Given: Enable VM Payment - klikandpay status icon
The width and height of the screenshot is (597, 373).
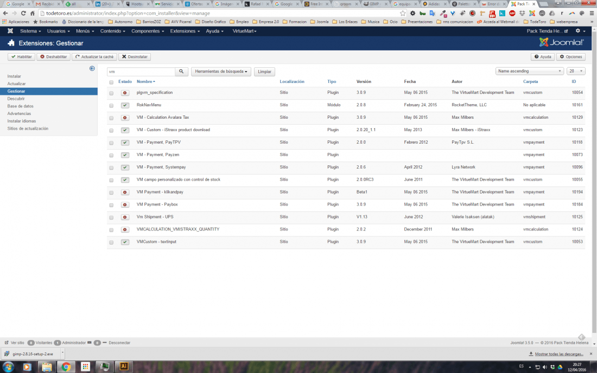Looking at the screenshot, I should [125, 192].
